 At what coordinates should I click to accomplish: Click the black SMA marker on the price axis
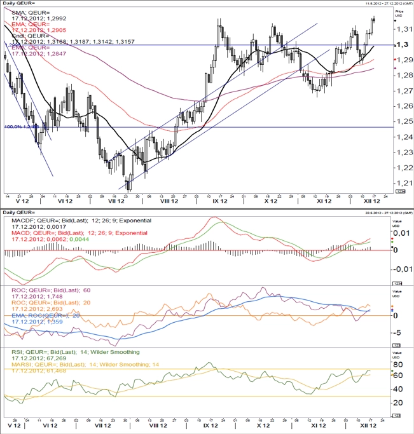pos(395,21)
